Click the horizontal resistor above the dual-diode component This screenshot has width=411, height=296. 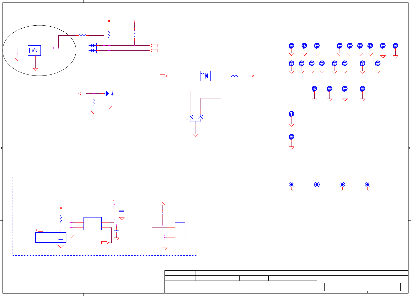(x=83, y=35)
